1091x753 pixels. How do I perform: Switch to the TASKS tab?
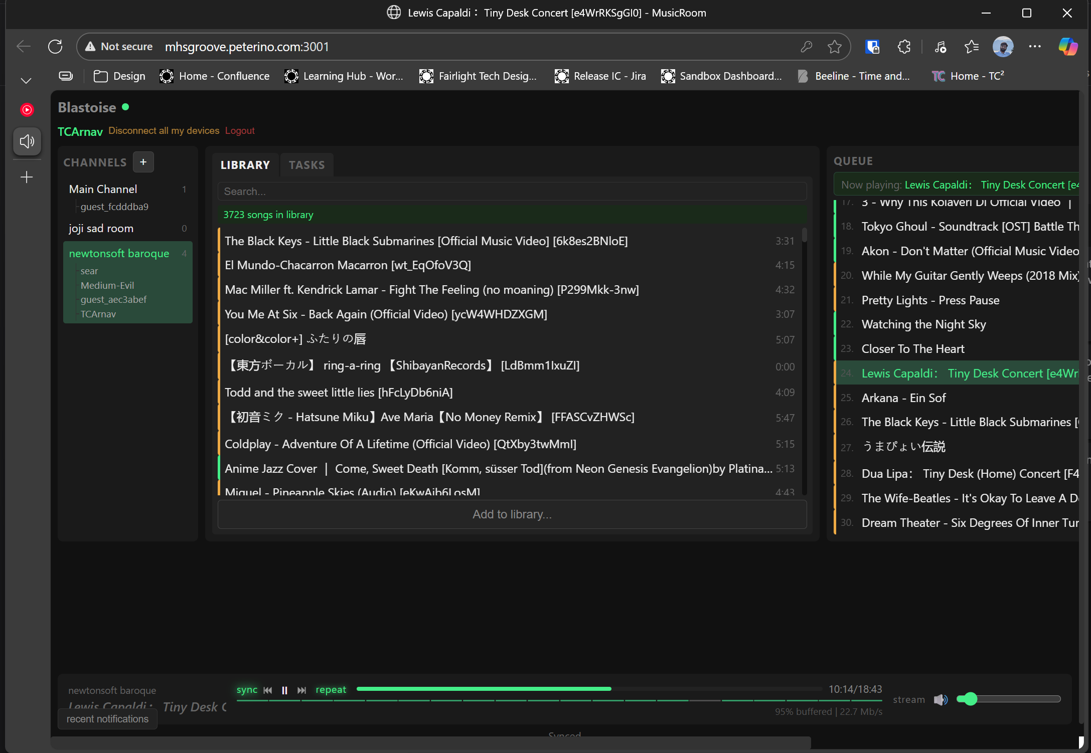[x=306, y=165]
